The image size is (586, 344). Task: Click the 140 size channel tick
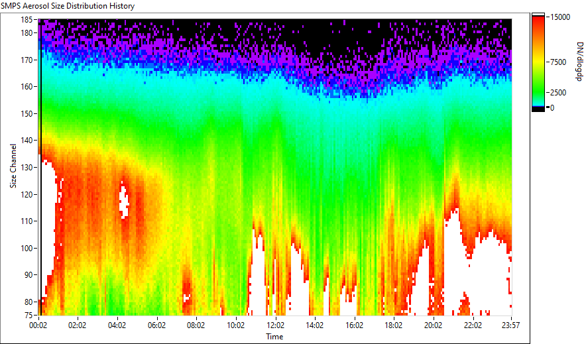pos(27,141)
